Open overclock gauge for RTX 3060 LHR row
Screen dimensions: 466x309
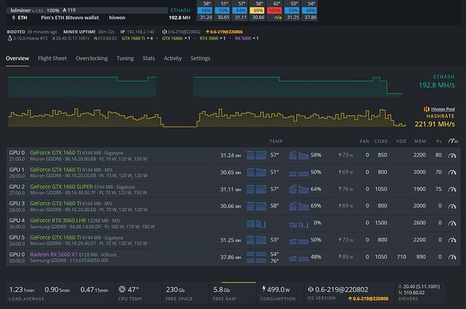coord(452,223)
